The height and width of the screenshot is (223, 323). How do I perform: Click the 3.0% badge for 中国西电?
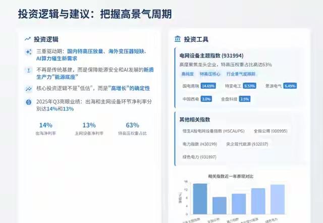pyautogui.click(x=206, y=99)
